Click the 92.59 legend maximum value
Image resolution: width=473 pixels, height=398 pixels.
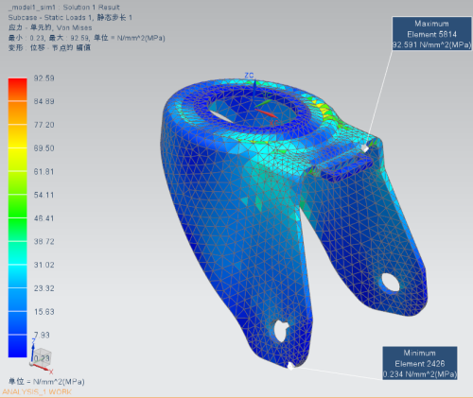44,78
